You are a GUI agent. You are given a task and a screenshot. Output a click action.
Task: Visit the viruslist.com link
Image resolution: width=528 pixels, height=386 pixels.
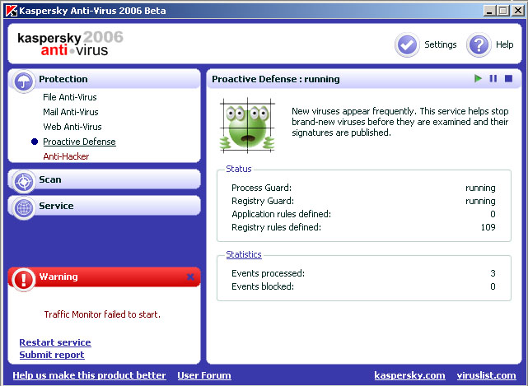coord(486,375)
